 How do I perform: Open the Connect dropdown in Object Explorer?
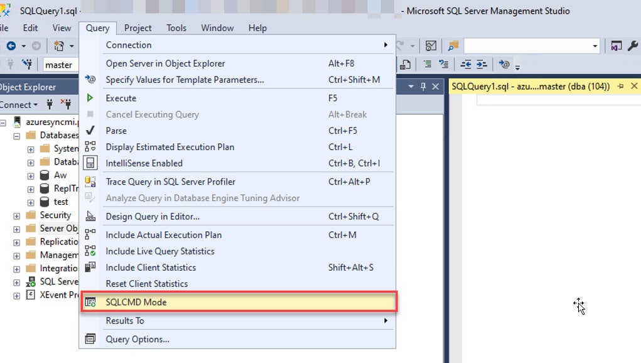[x=19, y=105]
